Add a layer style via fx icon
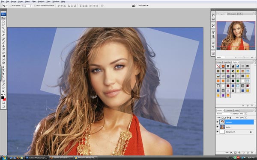Viewport: 257px width, 160px height. click(x=231, y=153)
